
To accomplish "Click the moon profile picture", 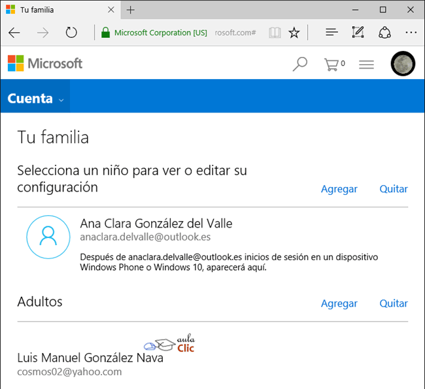I will [x=402, y=63].
